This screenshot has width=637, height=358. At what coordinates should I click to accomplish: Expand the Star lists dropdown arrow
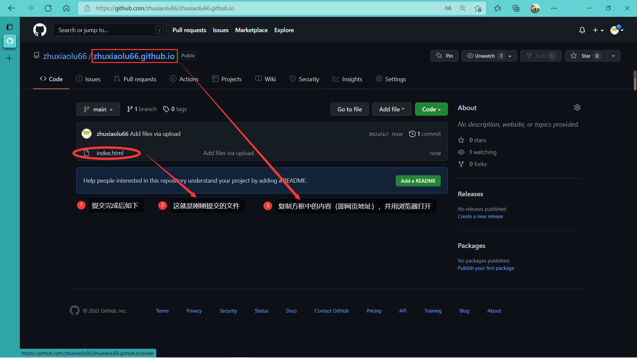click(613, 56)
